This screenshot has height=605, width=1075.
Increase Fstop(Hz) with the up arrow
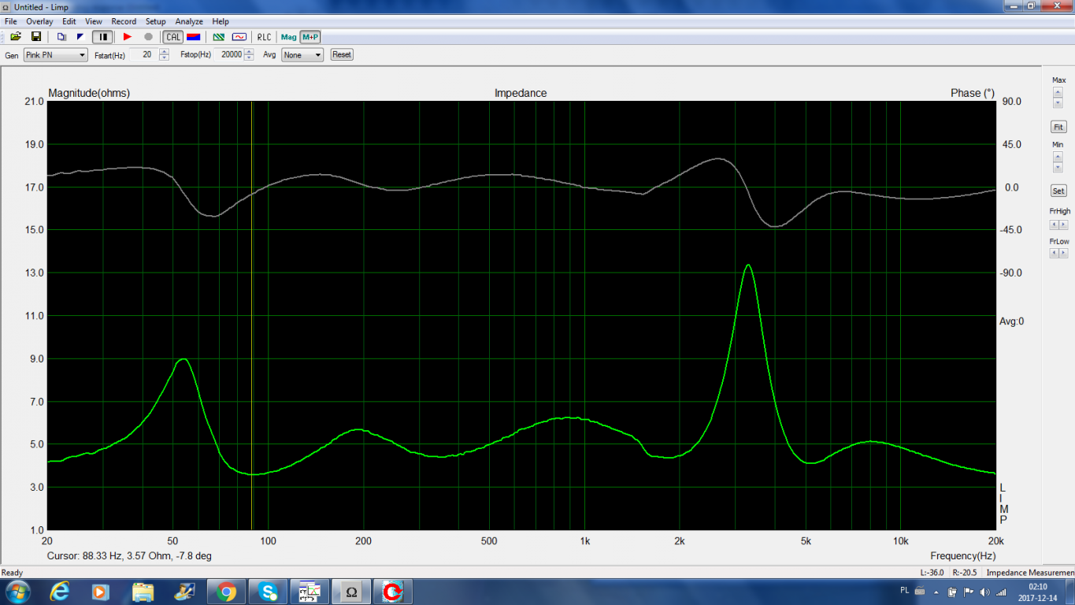coord(249,52)
